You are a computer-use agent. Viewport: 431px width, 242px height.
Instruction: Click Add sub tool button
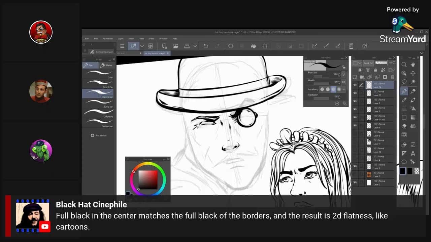[99, 135]
